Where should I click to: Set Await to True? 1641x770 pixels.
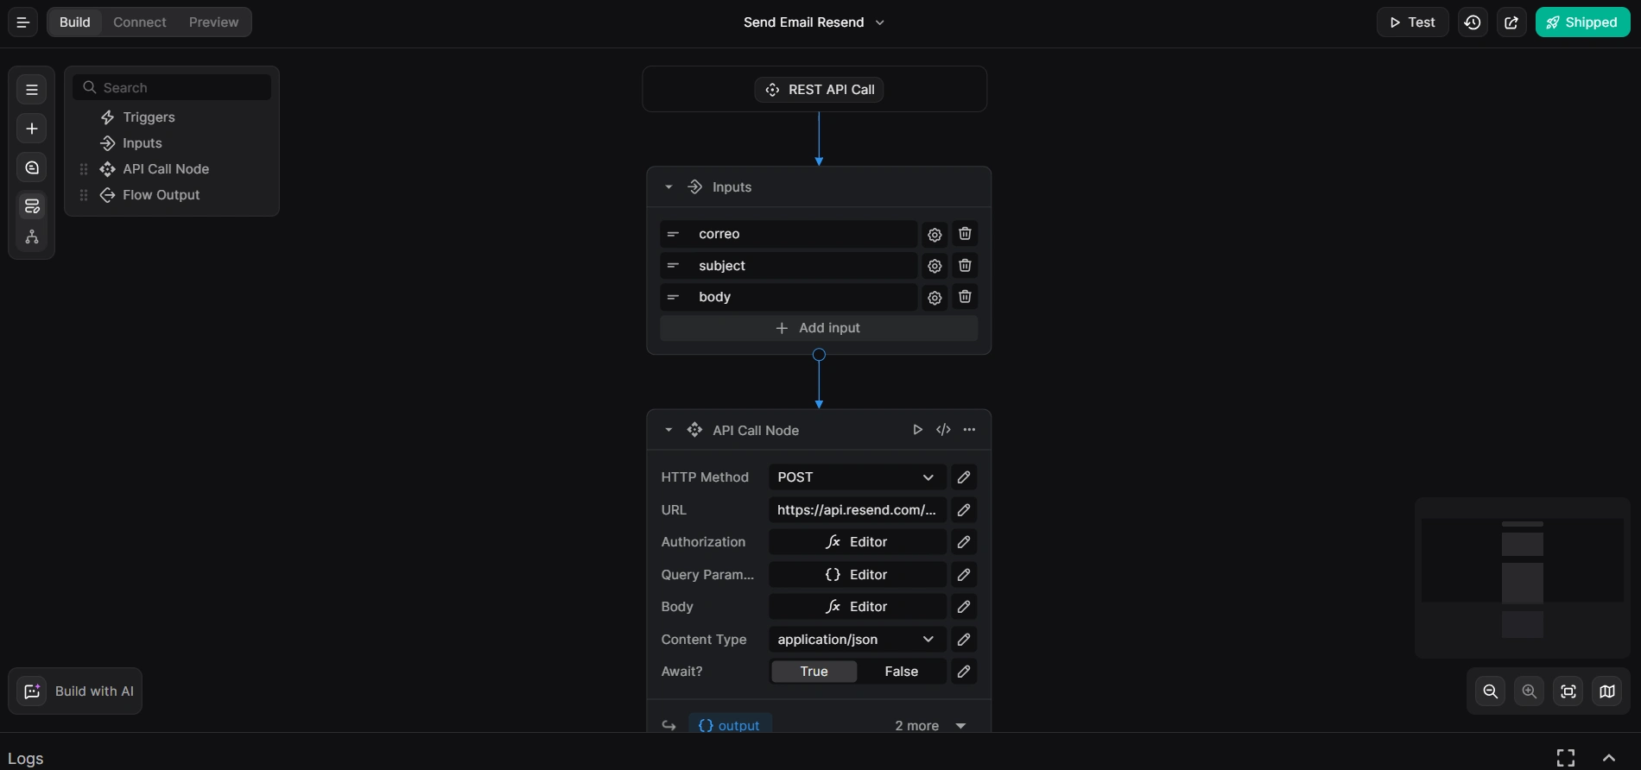[814, 672]
